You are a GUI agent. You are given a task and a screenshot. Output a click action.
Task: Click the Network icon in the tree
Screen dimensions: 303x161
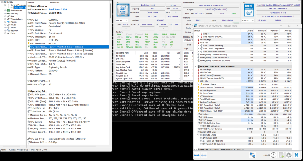tap(8, 30)
